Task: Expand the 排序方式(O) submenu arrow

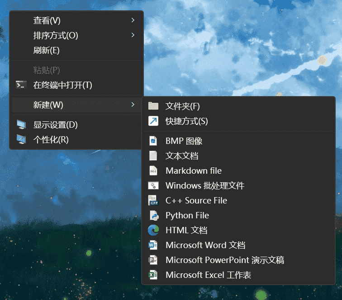Action: 133,35
